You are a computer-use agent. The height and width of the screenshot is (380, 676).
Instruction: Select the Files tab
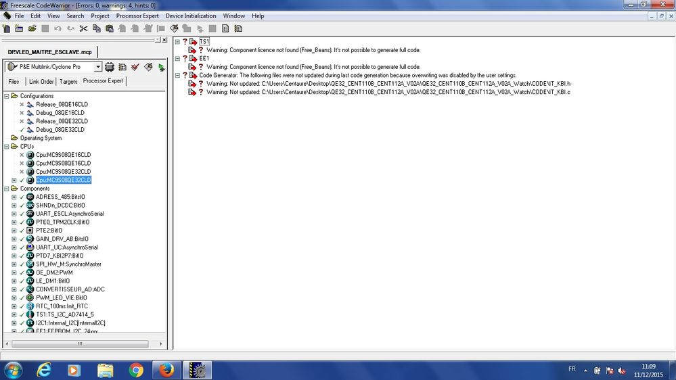tap(14, 81)
